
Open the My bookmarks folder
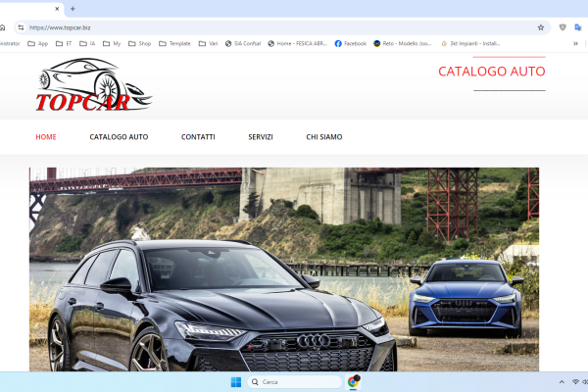112,43
